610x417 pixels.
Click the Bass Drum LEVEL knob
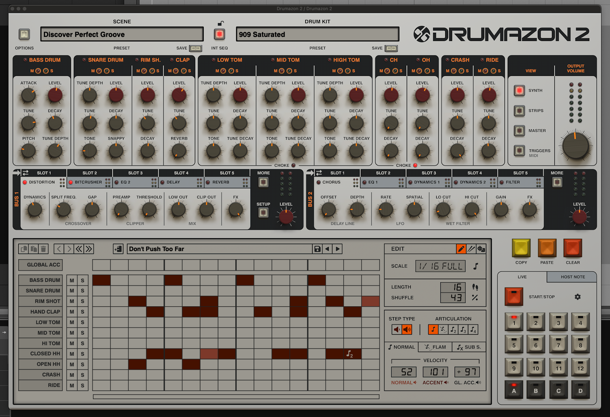coord(55,95)
